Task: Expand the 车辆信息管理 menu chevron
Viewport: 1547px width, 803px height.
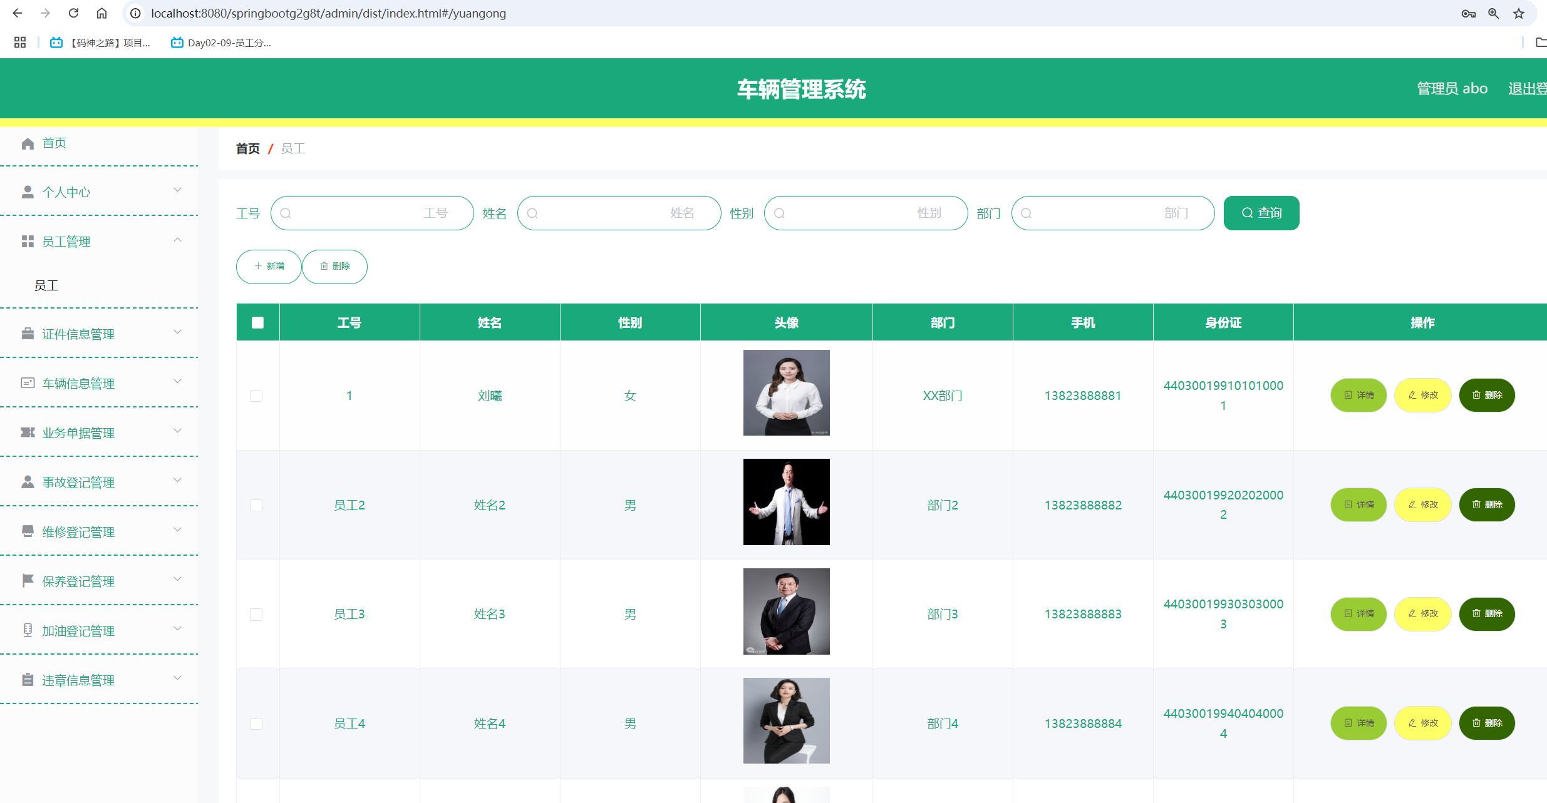Action: 177,382
